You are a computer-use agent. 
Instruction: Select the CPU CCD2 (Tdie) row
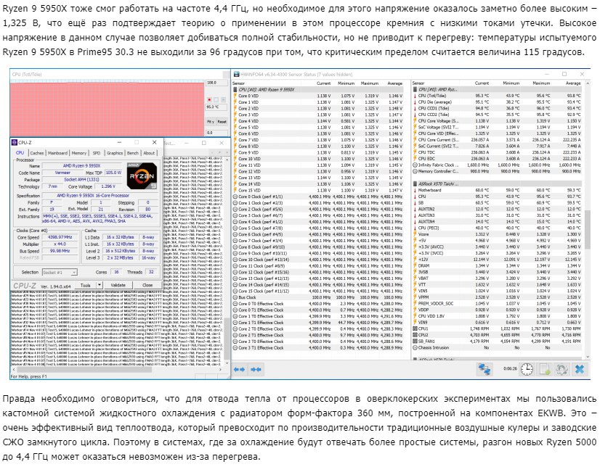click(x=497, y=115)
